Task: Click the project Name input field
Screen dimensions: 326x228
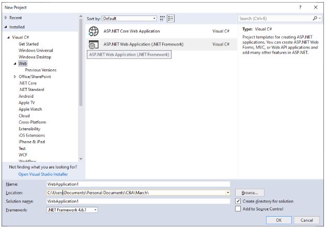Action: click(138, 184)
